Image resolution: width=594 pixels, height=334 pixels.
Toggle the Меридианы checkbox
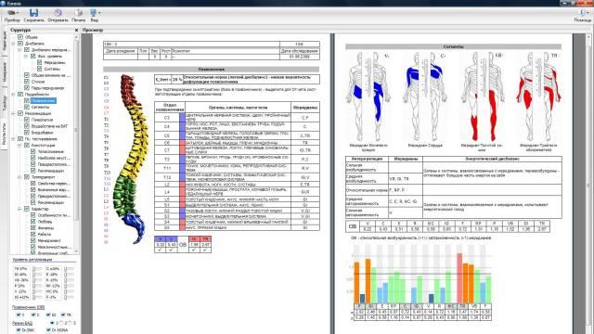click(39, 62)
